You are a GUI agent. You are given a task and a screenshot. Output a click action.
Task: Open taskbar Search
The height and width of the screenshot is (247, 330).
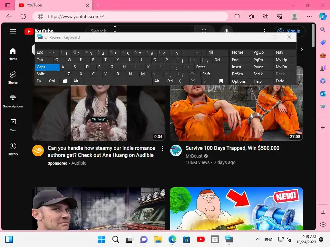(x=116, y=239)
